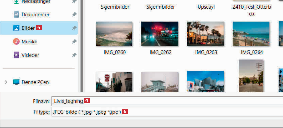
Task: Click the Filnavn field with Elvis_tegning
Action: 167,101
